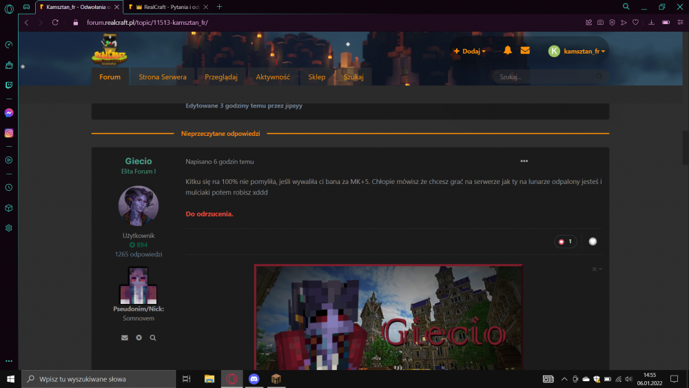Click the browser address bar URL

(x=147, y=23)
